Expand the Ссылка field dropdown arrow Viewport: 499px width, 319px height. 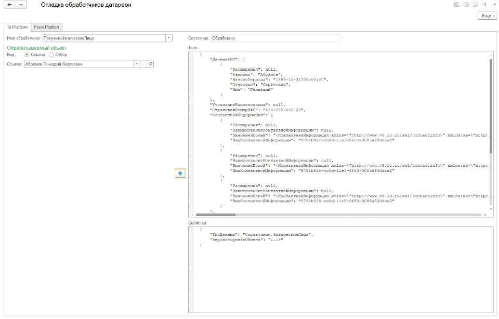[137, 64]
